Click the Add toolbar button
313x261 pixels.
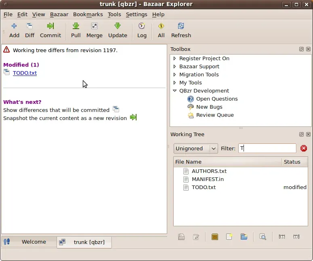(14, 30)
